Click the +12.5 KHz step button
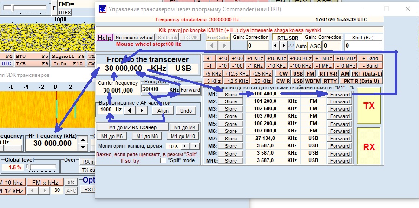The width and height of the screenshot is (419, 208). point(236,74)
